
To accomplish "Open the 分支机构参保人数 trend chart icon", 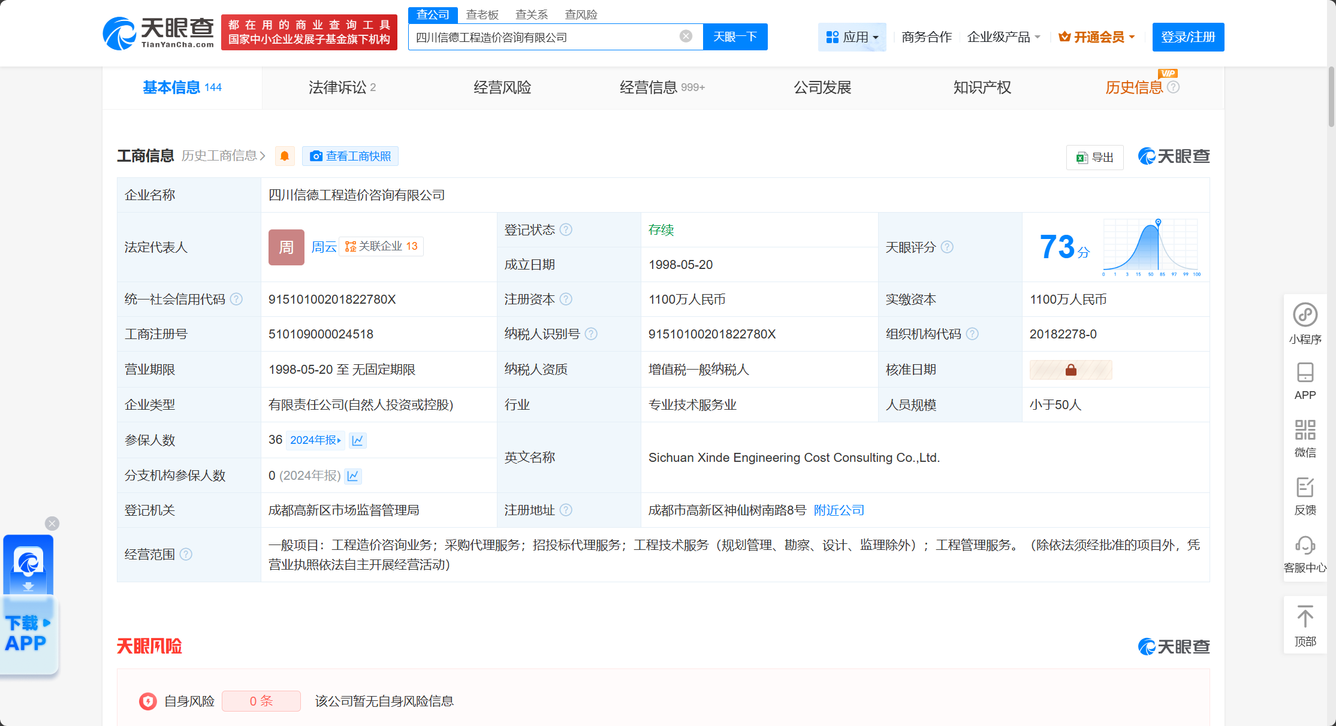I will point(353,476).
